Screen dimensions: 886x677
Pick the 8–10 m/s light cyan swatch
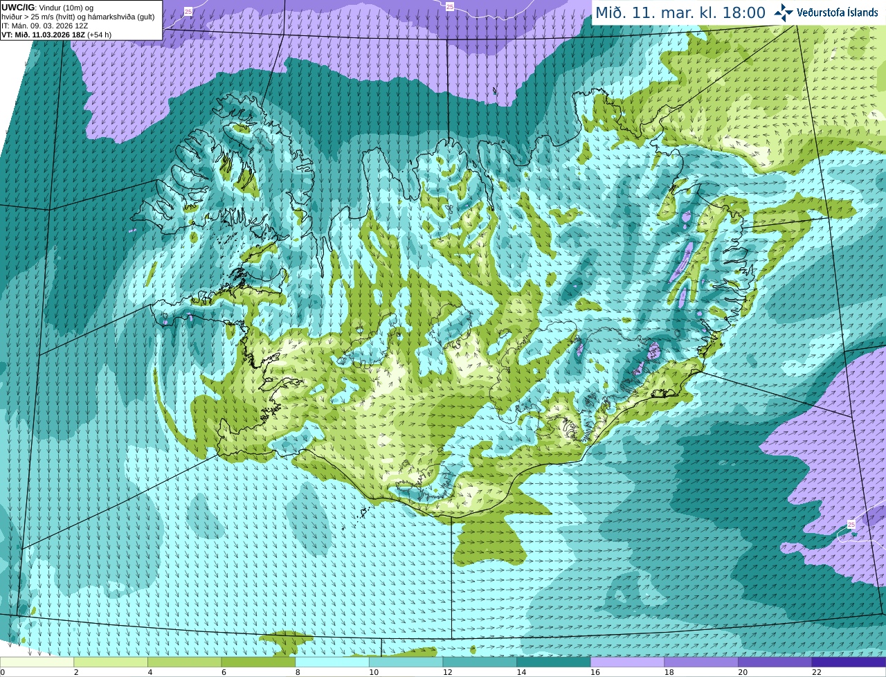click(x=332, y=662)
